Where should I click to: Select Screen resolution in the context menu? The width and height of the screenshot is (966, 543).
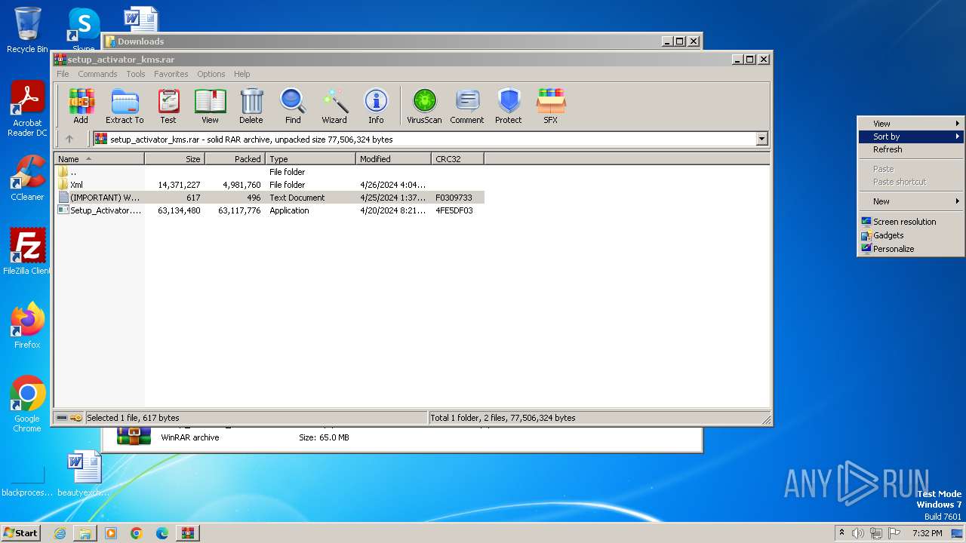coord(911,222)
